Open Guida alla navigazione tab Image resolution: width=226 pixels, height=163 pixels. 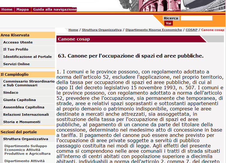coord(55,9)
